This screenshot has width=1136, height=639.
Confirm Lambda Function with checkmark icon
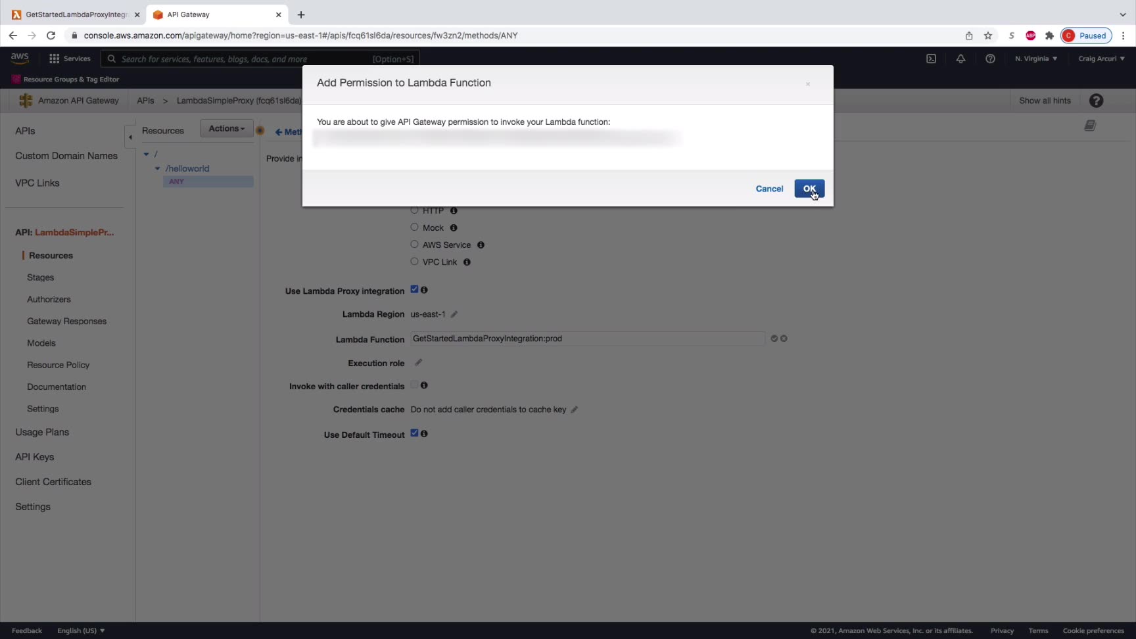[x=774, y=339]
